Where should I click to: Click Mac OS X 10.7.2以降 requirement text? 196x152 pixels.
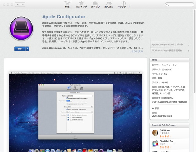pos(162,116)
